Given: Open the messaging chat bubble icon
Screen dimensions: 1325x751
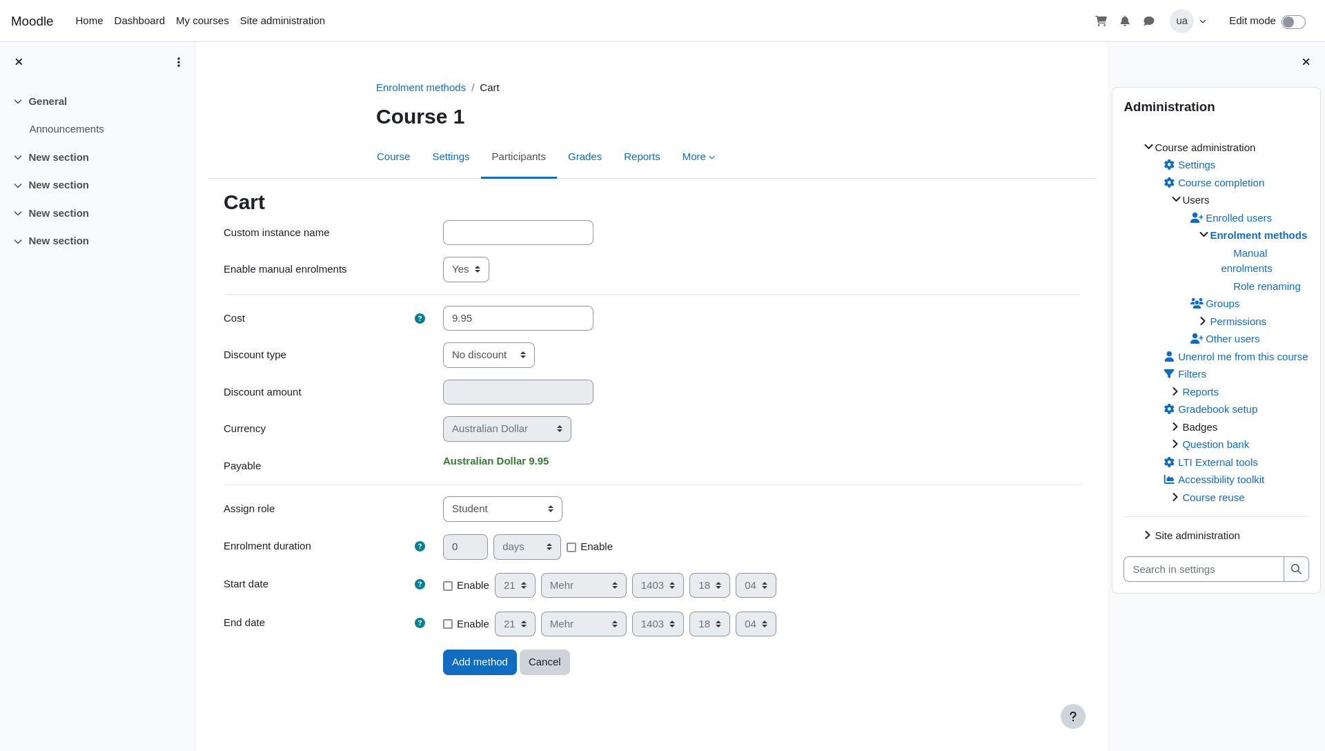Looking at the screenshot, I should (1149, 21).
